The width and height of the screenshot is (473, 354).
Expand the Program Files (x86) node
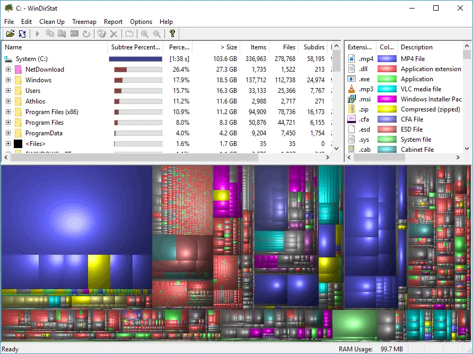click(x=8, y=112)
